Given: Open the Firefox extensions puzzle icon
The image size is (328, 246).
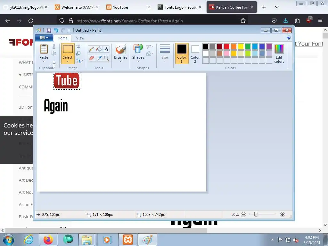Looking at the screenshot, I should pos(297,20).
